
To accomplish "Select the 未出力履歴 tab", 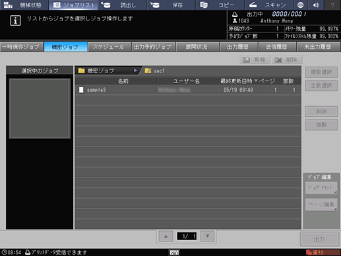I will point(318,47).
